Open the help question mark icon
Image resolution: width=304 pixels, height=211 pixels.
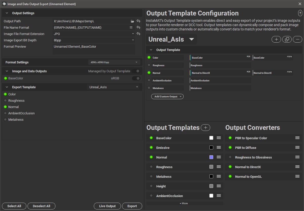tap(300, 13)
